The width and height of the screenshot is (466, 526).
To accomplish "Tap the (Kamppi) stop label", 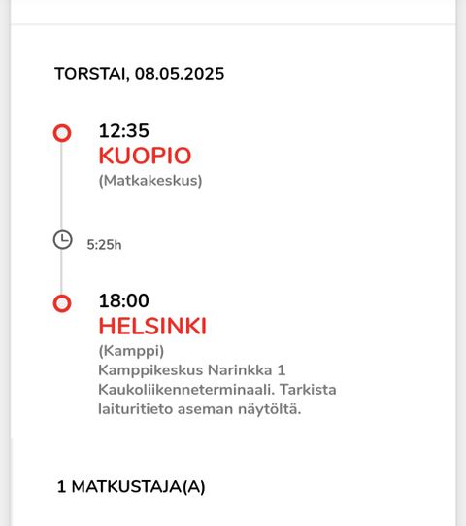I will pyautogui.click(x=131, y=351).
